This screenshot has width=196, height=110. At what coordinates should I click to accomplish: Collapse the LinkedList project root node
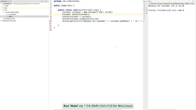(x=1, y=4)
